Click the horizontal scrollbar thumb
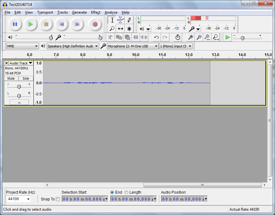The width and height of the screenshot is (275, 215). coord(203,185)
